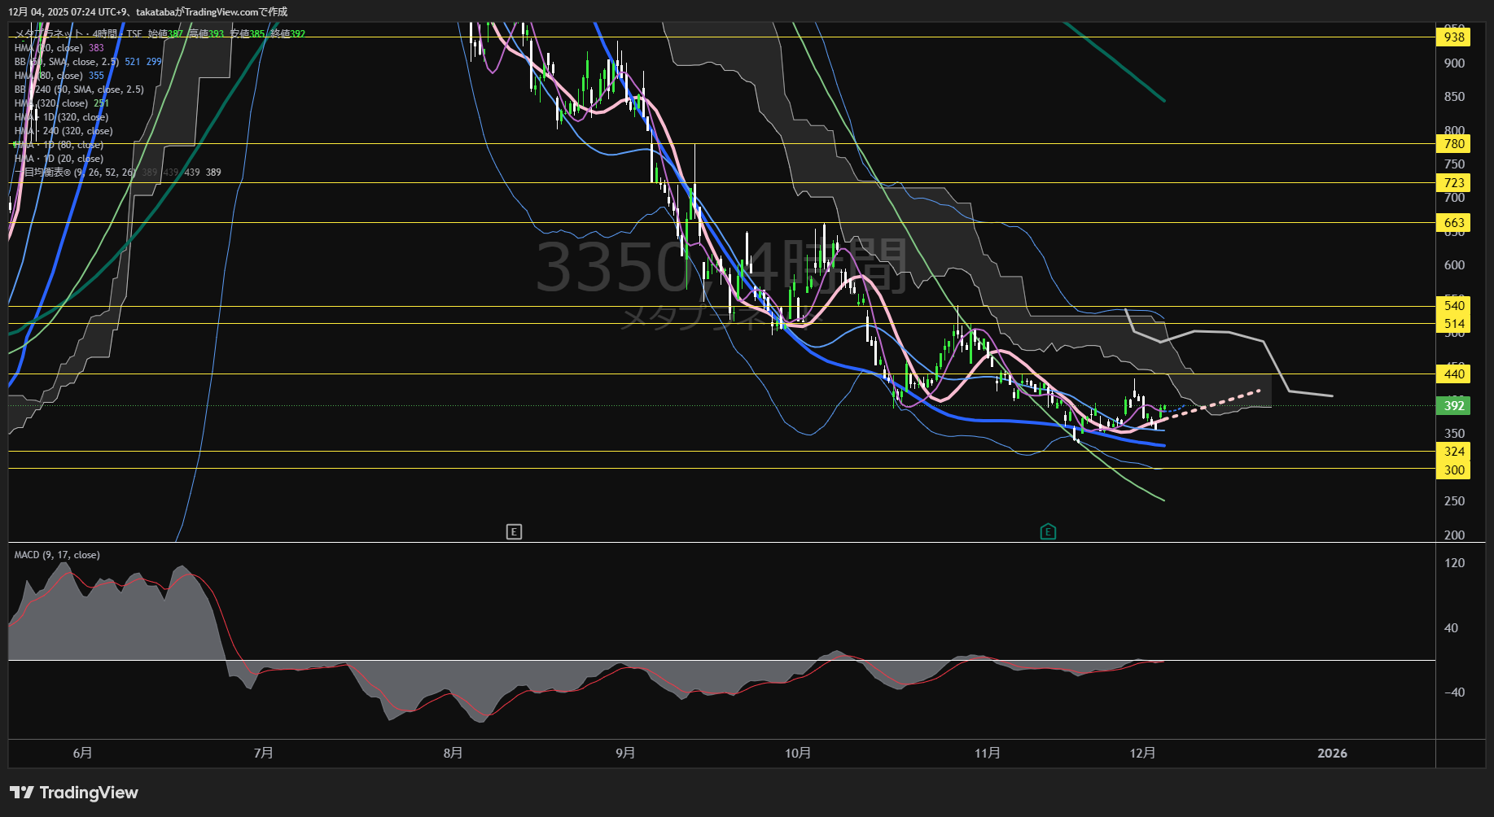Image resolution: width=1494 pixels, height=817 pixels.
Task: Click the MACD (9, 17, close) label
Action: pyautogui.click(x=57, y=555)
